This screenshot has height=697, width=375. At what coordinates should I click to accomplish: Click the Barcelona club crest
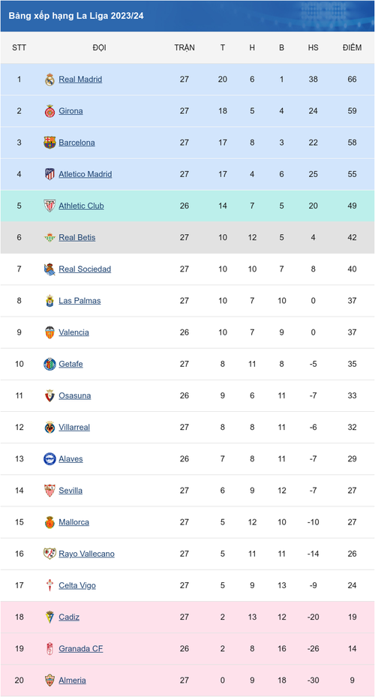pyautogui.click(x=49, y=143)
